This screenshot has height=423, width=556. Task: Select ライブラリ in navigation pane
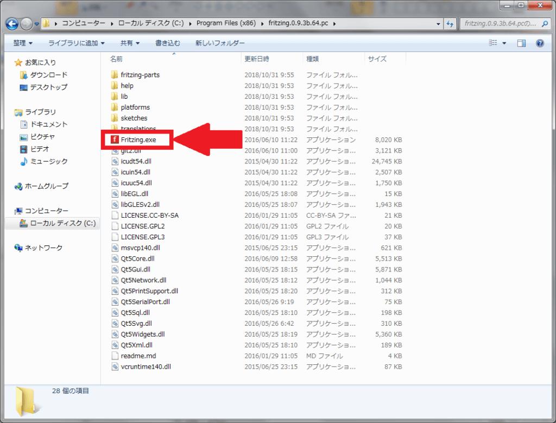(x=40, y=112)
